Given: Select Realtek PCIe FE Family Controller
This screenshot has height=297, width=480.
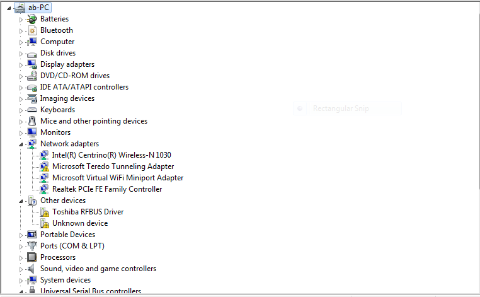Looking at the screenshot, I should (107, 189).
